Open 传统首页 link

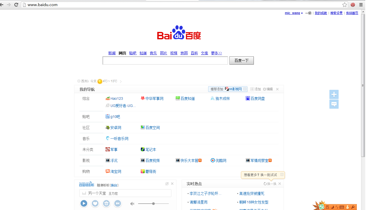(352, 13)
